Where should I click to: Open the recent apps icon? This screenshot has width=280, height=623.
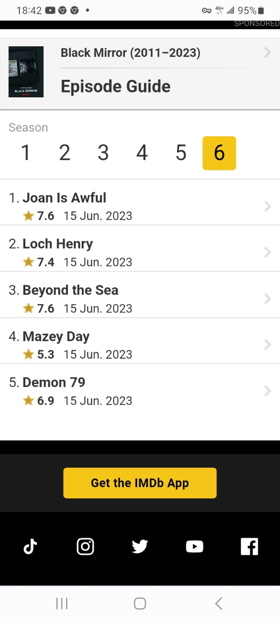62,604
